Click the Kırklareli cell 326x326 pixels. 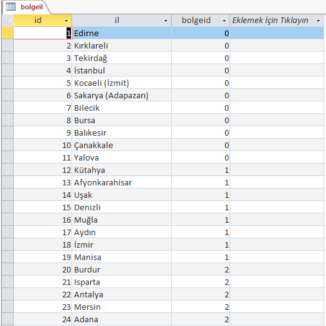[x=121, y=45]
